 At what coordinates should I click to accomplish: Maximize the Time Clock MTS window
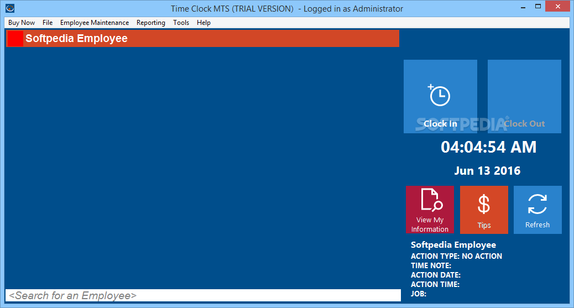click(x=538, y=7)
